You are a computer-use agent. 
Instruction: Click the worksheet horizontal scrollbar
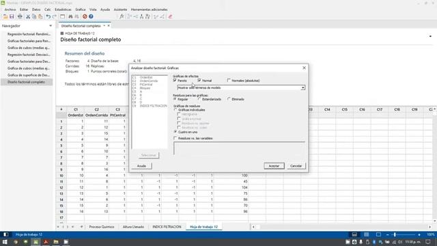click(341, 227)
